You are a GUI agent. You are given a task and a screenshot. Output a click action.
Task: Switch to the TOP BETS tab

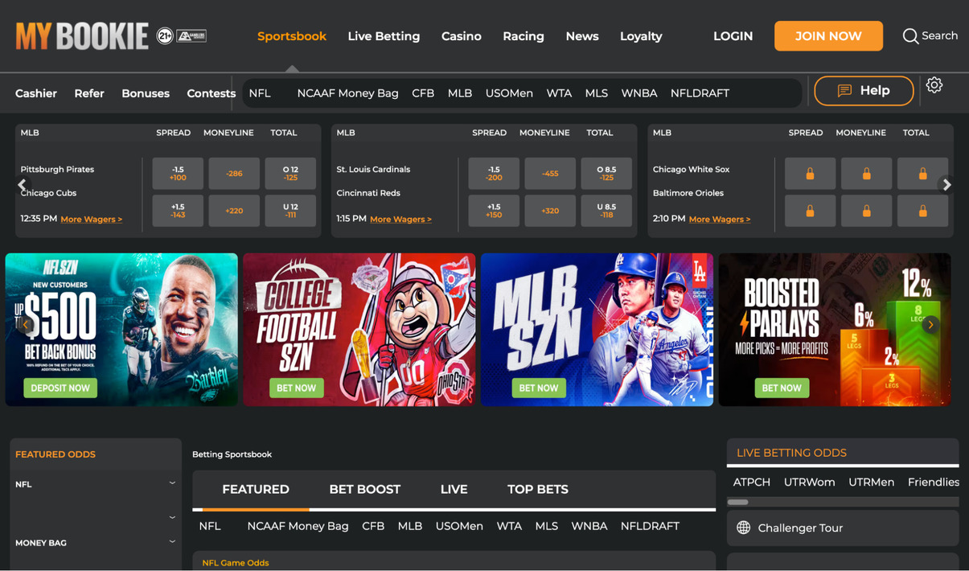(x=538, y=489)
